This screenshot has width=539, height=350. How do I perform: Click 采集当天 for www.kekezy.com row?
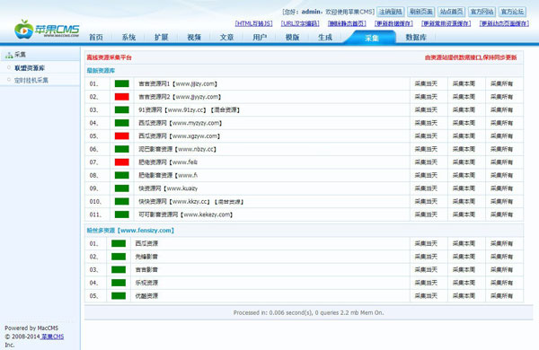pos(426,214)
